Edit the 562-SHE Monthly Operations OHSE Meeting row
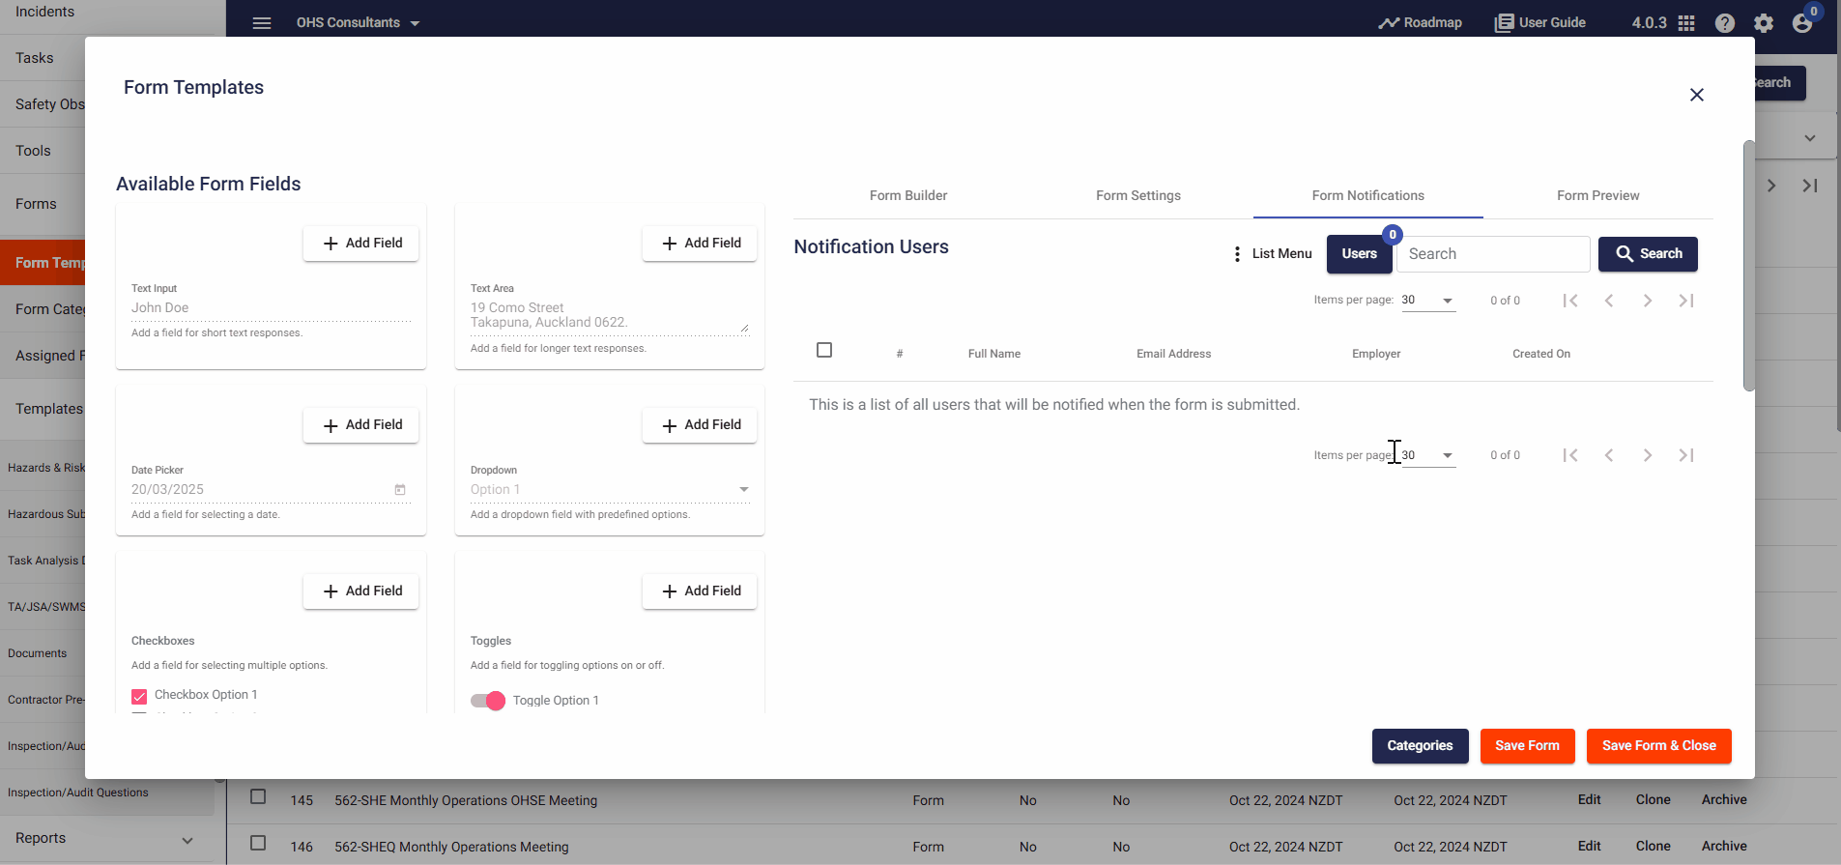This screenshot has height=865, width=1841. tap(1590, 800)
